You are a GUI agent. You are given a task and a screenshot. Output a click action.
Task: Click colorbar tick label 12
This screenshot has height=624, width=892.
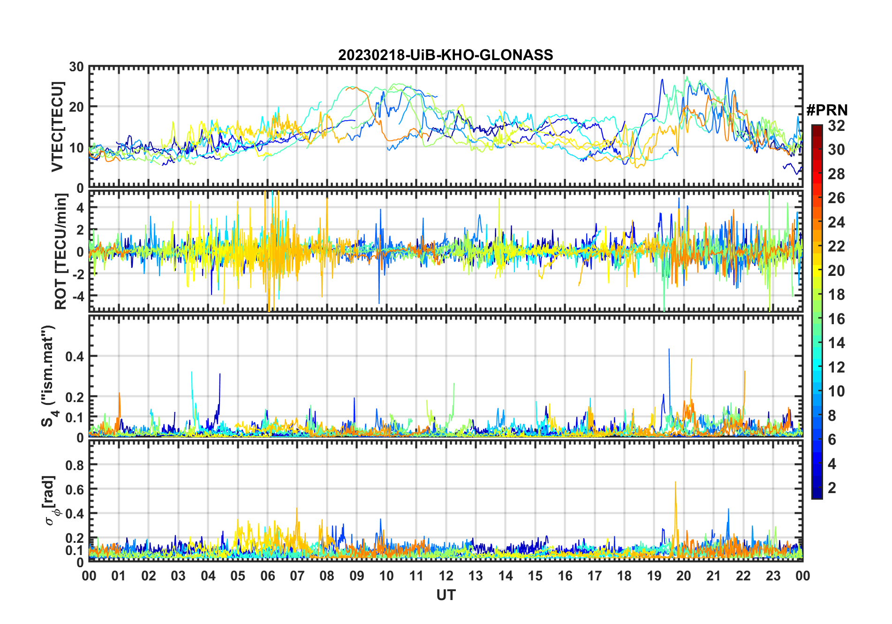pos(836,367)
